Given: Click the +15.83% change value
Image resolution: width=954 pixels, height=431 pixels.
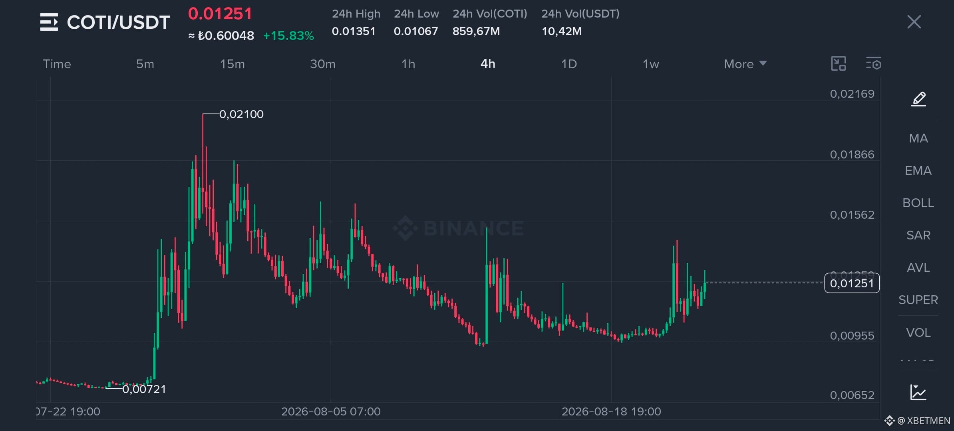Looking at the screenshot, I should [288, 36].
